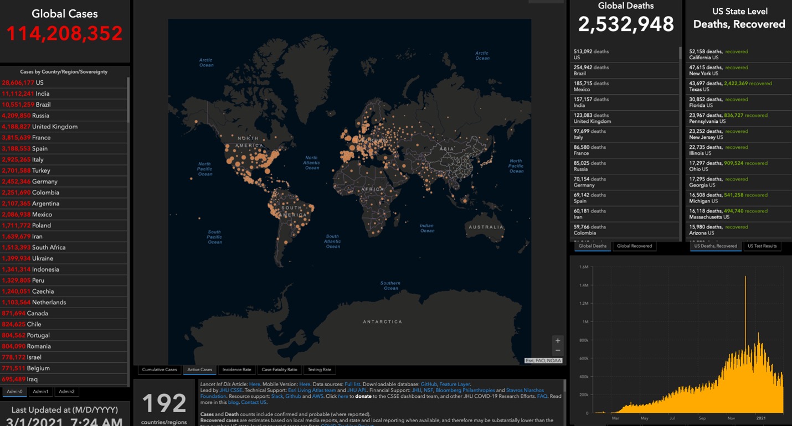Open the Testing Rate tab
792x426 pixels.
pos(320,370)
